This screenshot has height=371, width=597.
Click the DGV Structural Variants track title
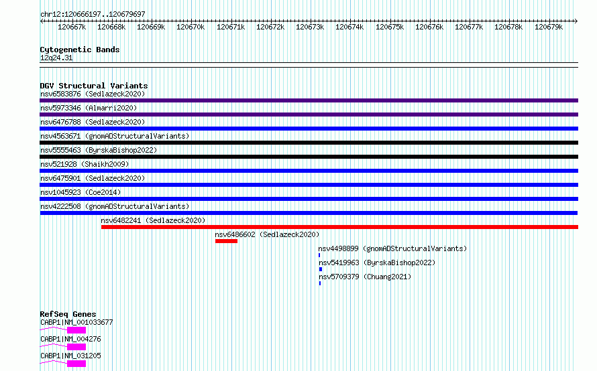94,86
